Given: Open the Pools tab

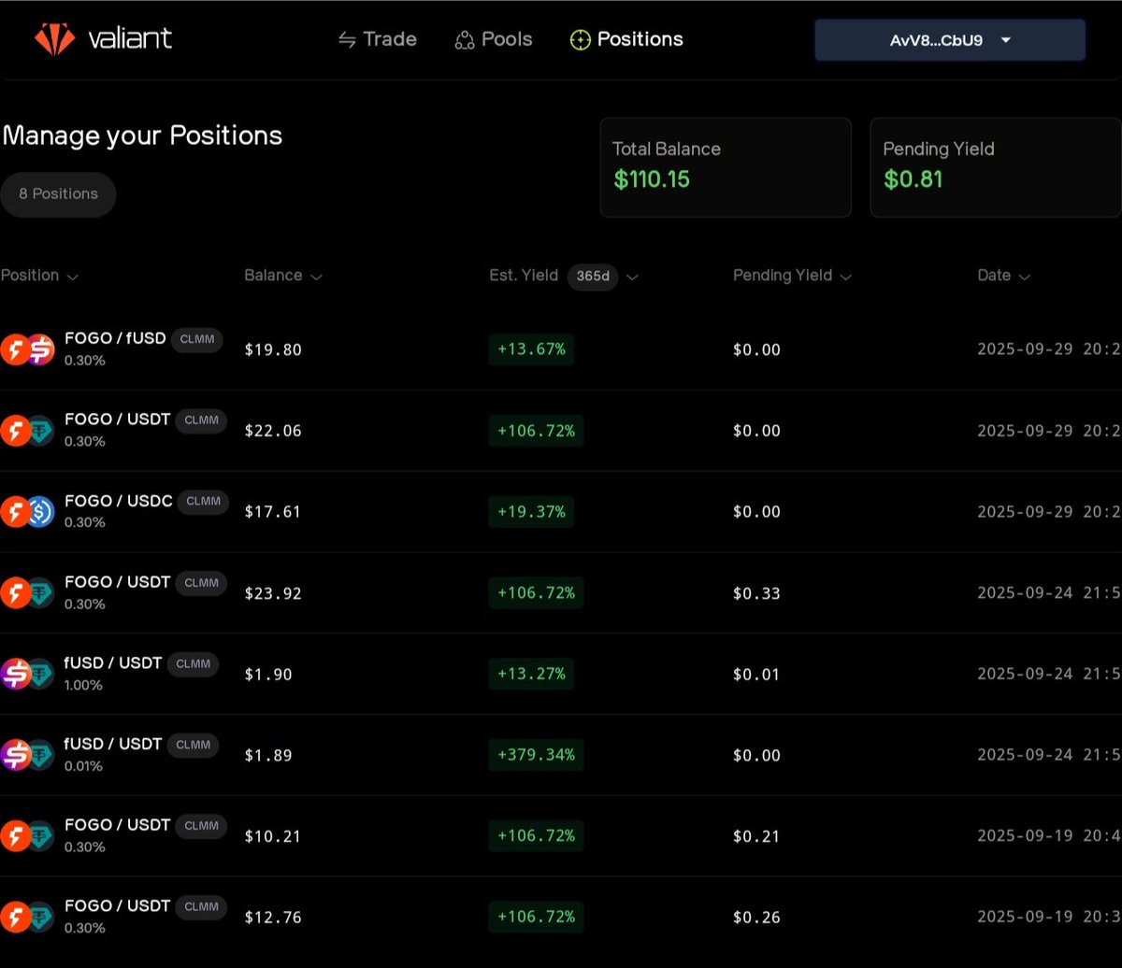Looking at the screenshot, I should tap(494, 39).
